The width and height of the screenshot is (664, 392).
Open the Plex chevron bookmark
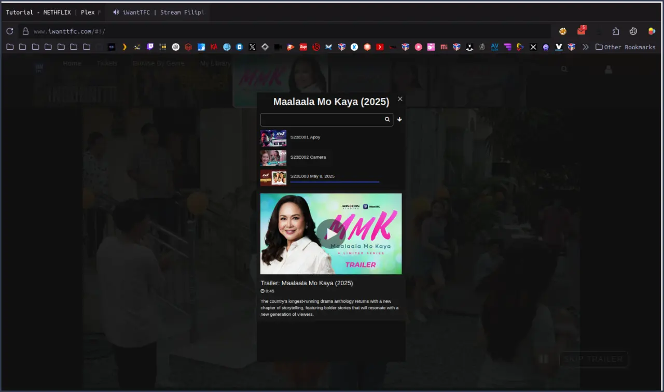[x=124, y=47]
